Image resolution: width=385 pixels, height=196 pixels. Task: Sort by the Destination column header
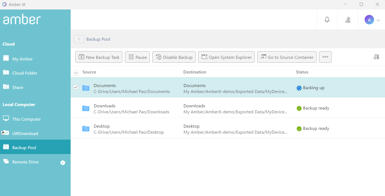tap(195, 72)
